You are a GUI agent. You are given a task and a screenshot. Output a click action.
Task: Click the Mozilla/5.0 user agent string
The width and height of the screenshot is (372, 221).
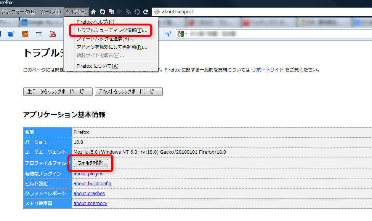pyautogui.click(x=150, y=152)
